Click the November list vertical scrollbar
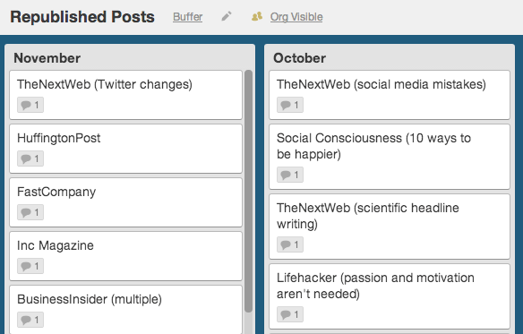 pos(248,192)
